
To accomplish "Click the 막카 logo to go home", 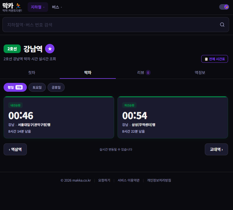I will [12, 7].
